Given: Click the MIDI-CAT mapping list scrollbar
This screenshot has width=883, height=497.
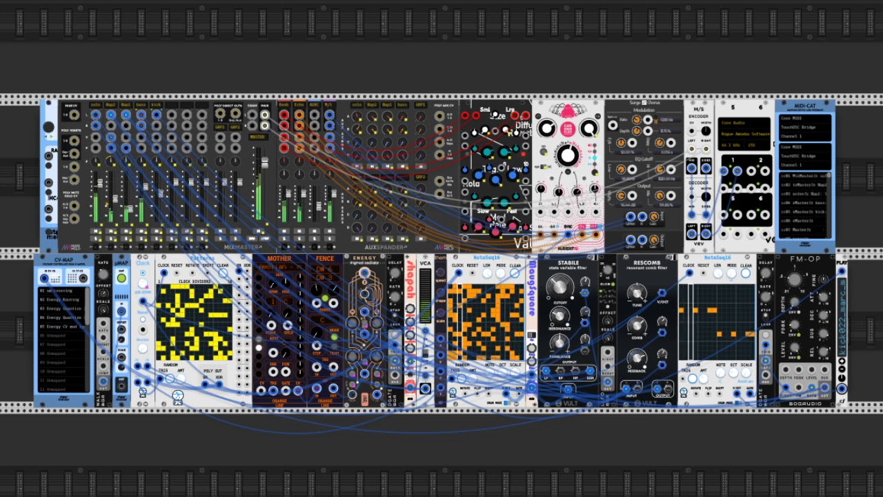Looking at the screenshot, I should (x=829, y=205).
